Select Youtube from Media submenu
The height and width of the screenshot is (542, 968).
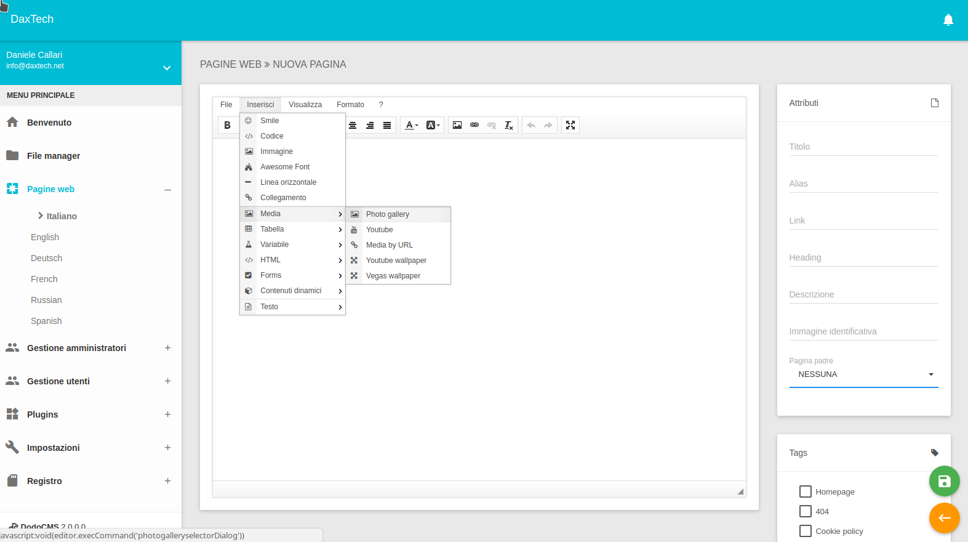(398, 230)
